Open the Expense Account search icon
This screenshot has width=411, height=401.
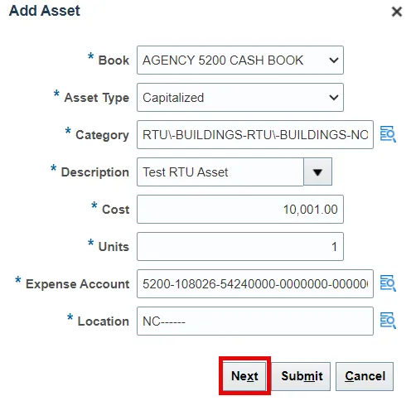click(x=388, y=283)
